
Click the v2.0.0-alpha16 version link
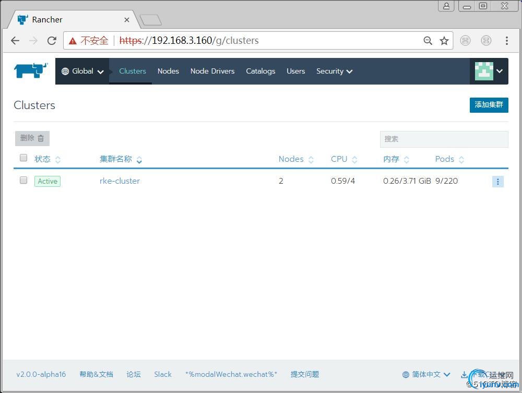pos(41,374)
